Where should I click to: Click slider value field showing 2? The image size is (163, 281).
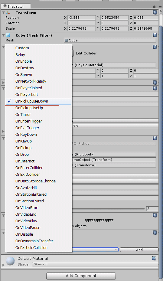[152, 209]
